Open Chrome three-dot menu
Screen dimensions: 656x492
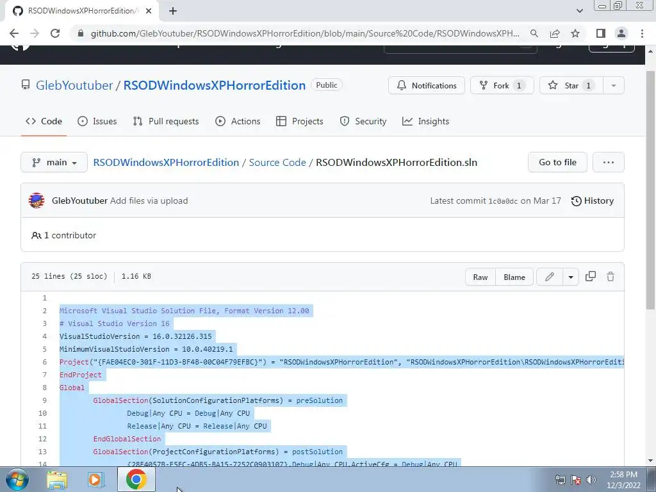tap(642, 33)
